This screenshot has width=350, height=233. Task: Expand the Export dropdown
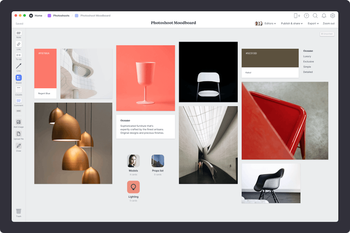point(313,23)
